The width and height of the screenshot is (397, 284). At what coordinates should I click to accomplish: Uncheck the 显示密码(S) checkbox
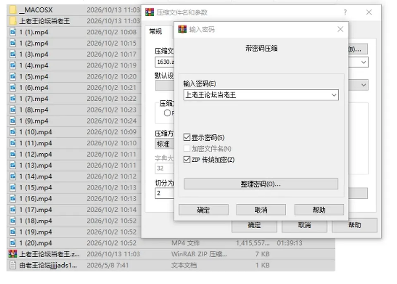(187, 137)
